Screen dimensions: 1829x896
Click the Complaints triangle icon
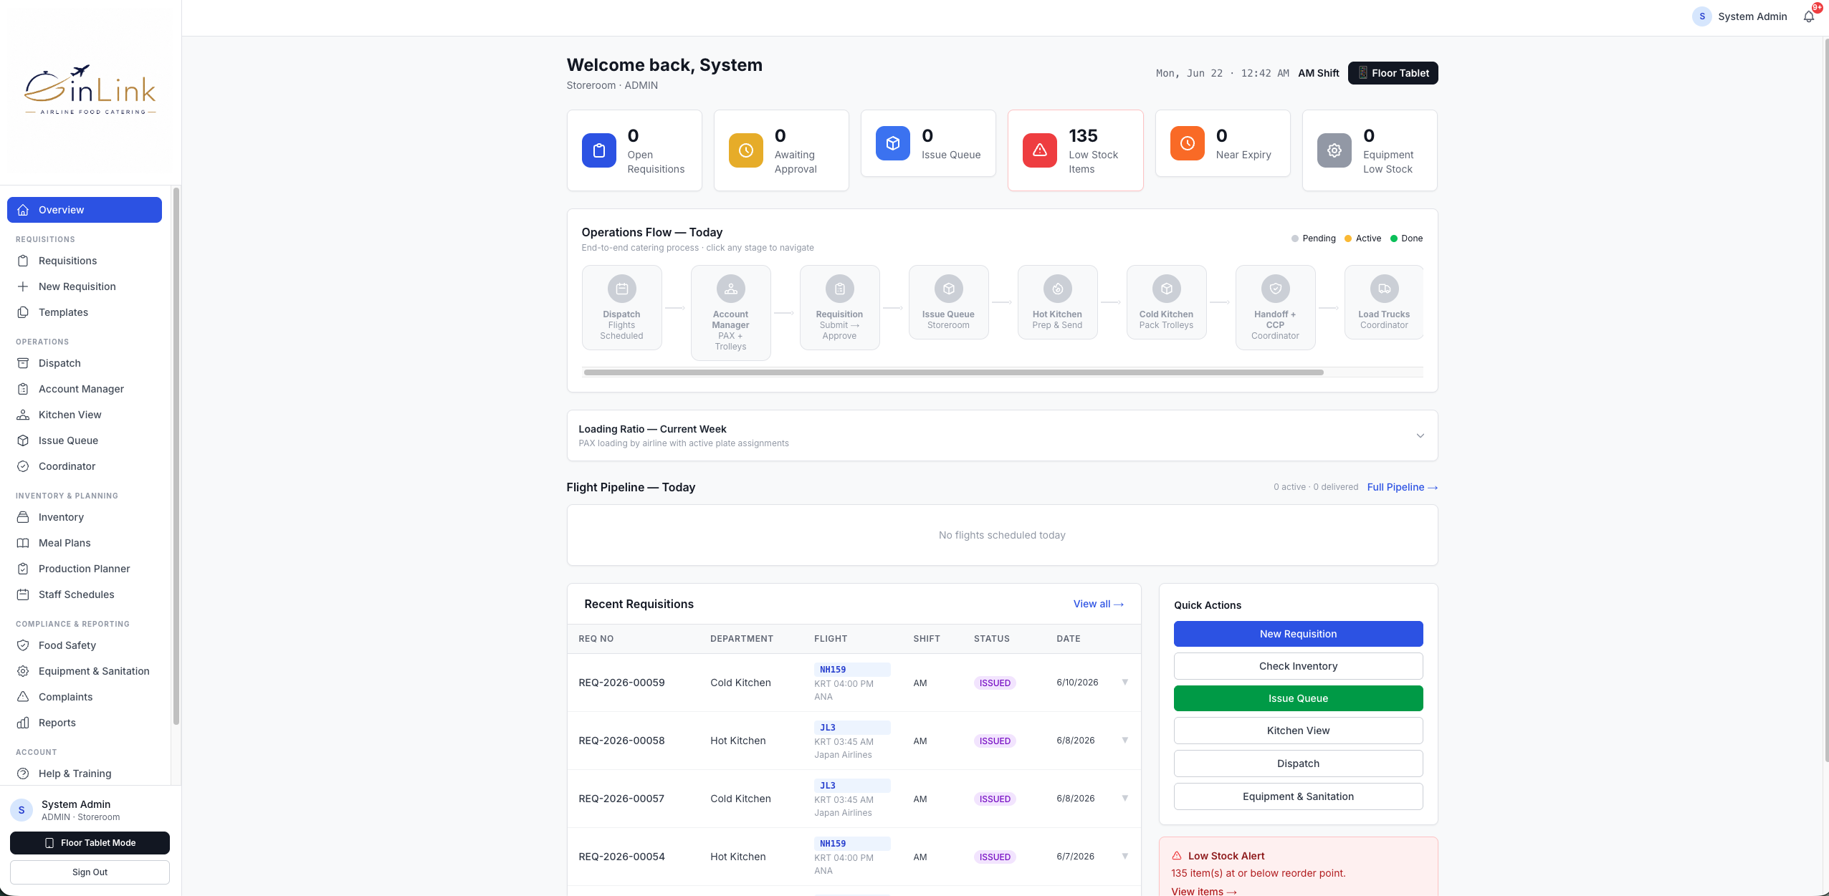pos(23,697)
